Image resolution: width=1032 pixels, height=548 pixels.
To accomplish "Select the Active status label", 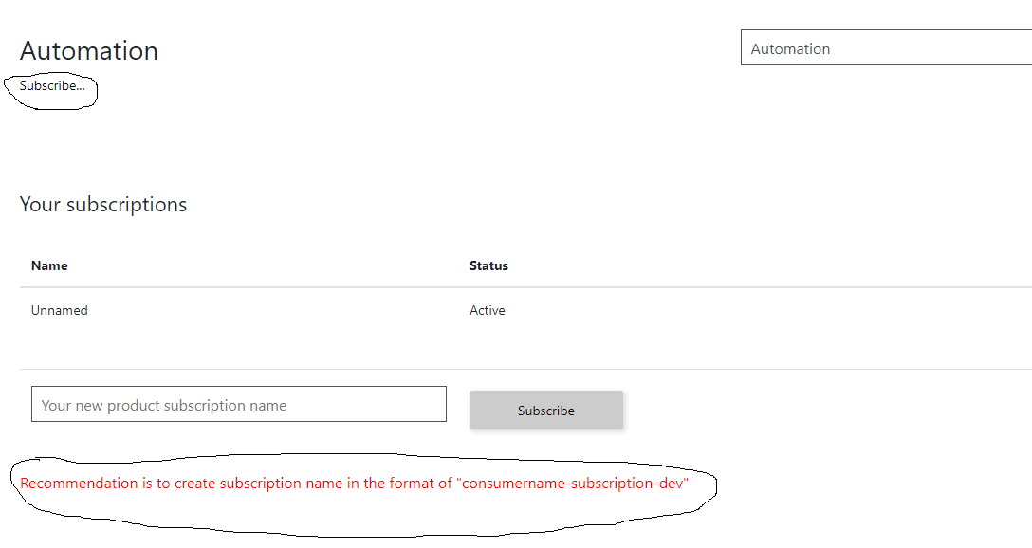I will point(487,310).
